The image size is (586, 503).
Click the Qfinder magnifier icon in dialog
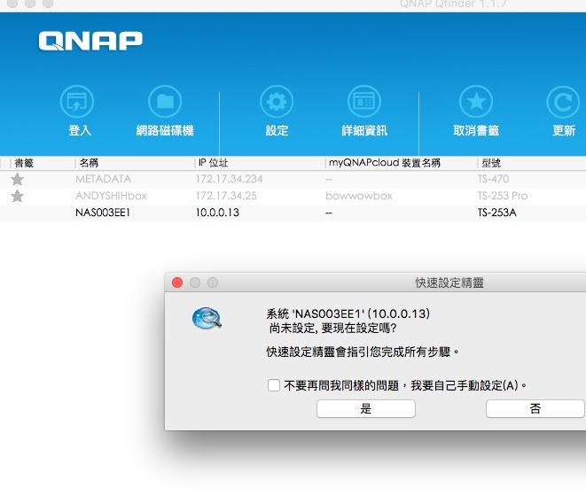click(207, 318)
